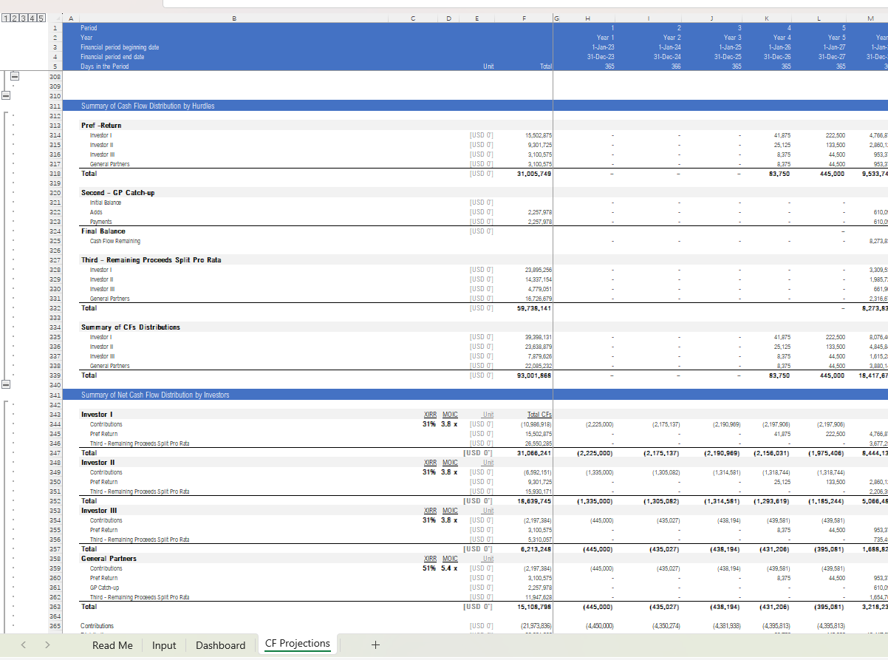Click outline level 3 button

[x=23, y=18]
